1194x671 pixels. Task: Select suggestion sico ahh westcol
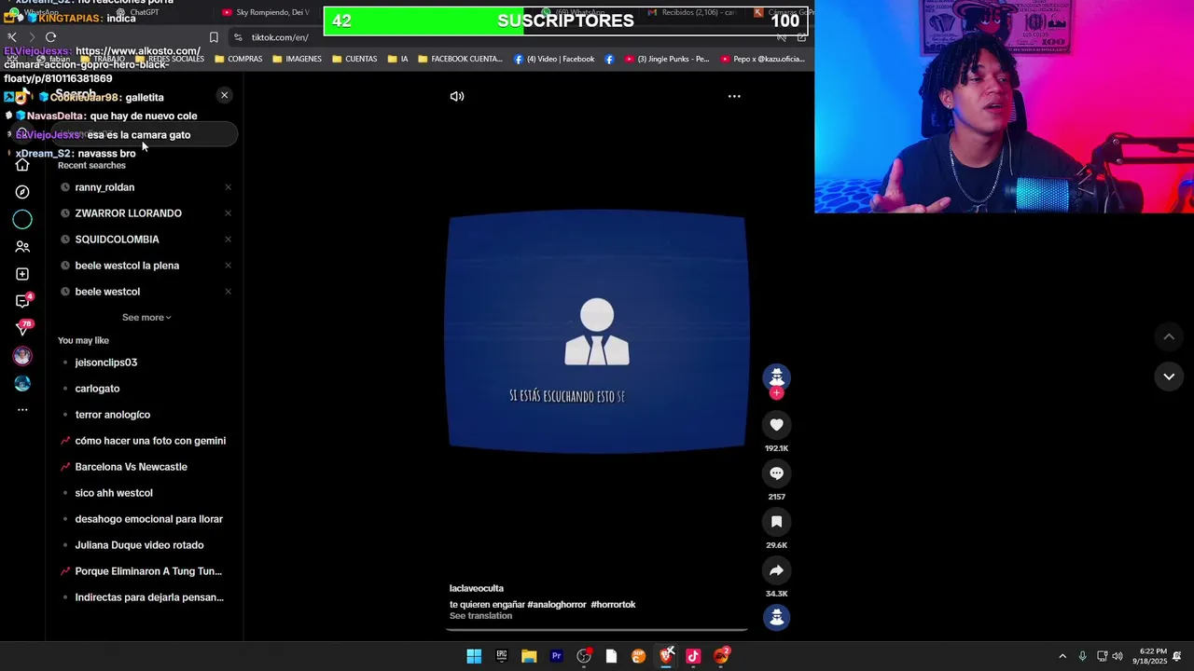click(113, 493)
